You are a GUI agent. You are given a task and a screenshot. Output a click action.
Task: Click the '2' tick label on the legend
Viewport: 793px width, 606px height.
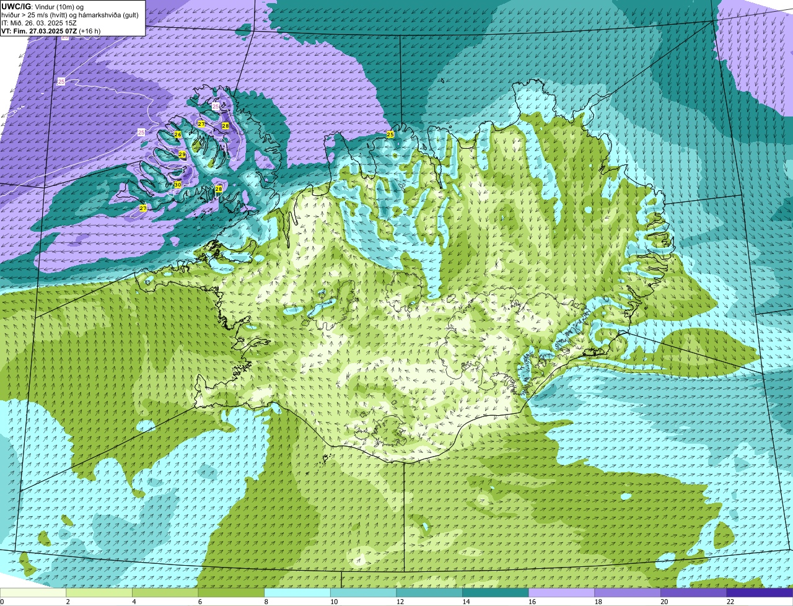pyautogui.click(x=68, y=602)
